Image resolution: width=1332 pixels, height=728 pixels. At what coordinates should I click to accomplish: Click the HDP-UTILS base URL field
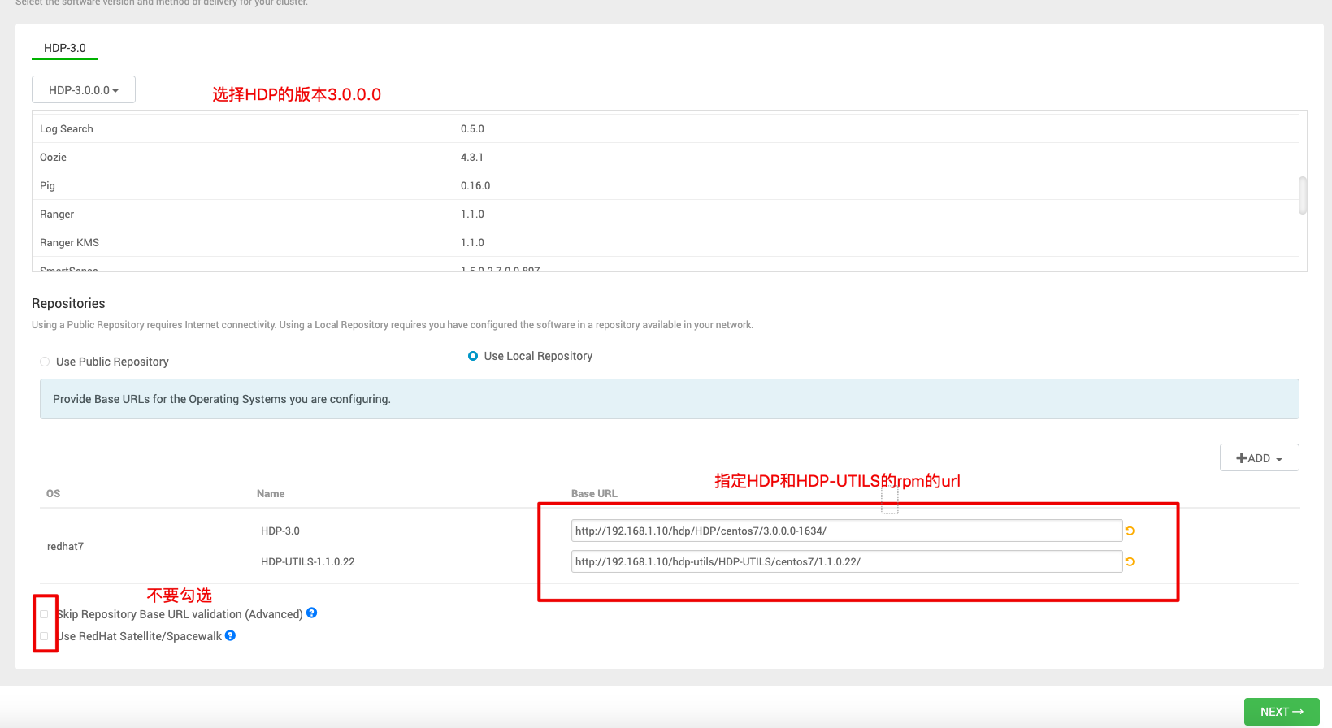847,561
